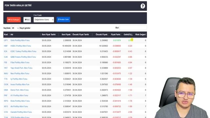This screenshot has height=118, width=210.
Task: Click the Fon Tarih Aralık Getiri title
Action: click(18, 6)
